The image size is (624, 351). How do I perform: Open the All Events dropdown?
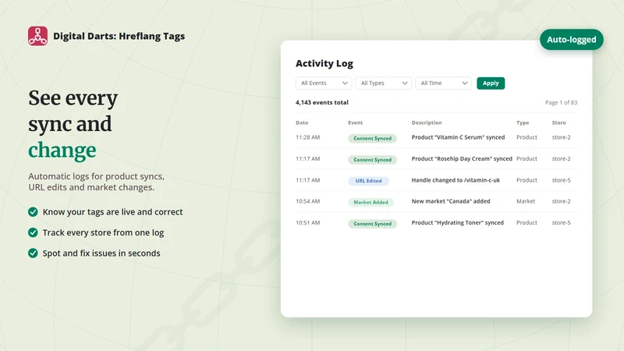point(324,83)
